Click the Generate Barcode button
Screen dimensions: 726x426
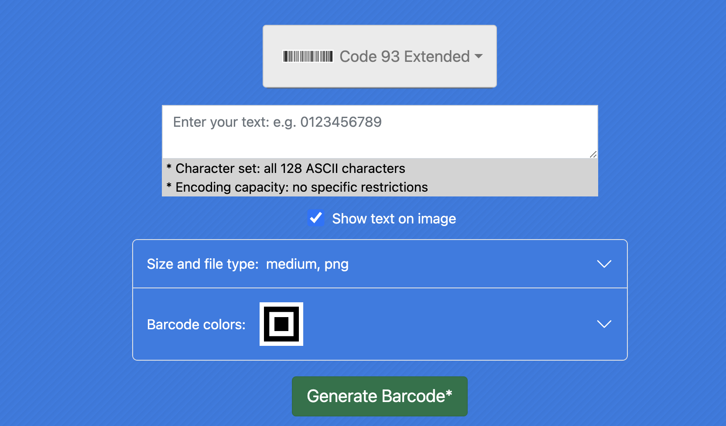click(380, 396)
